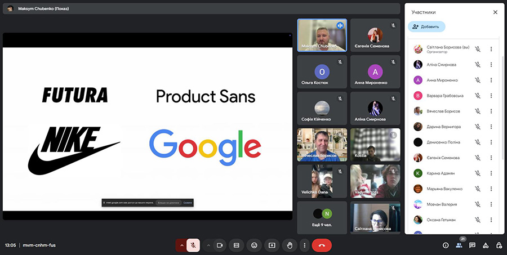507x255 pixels.
Task: Select Vadym Prots video tile
Action: pyautogui.click(x=375, y=181)
